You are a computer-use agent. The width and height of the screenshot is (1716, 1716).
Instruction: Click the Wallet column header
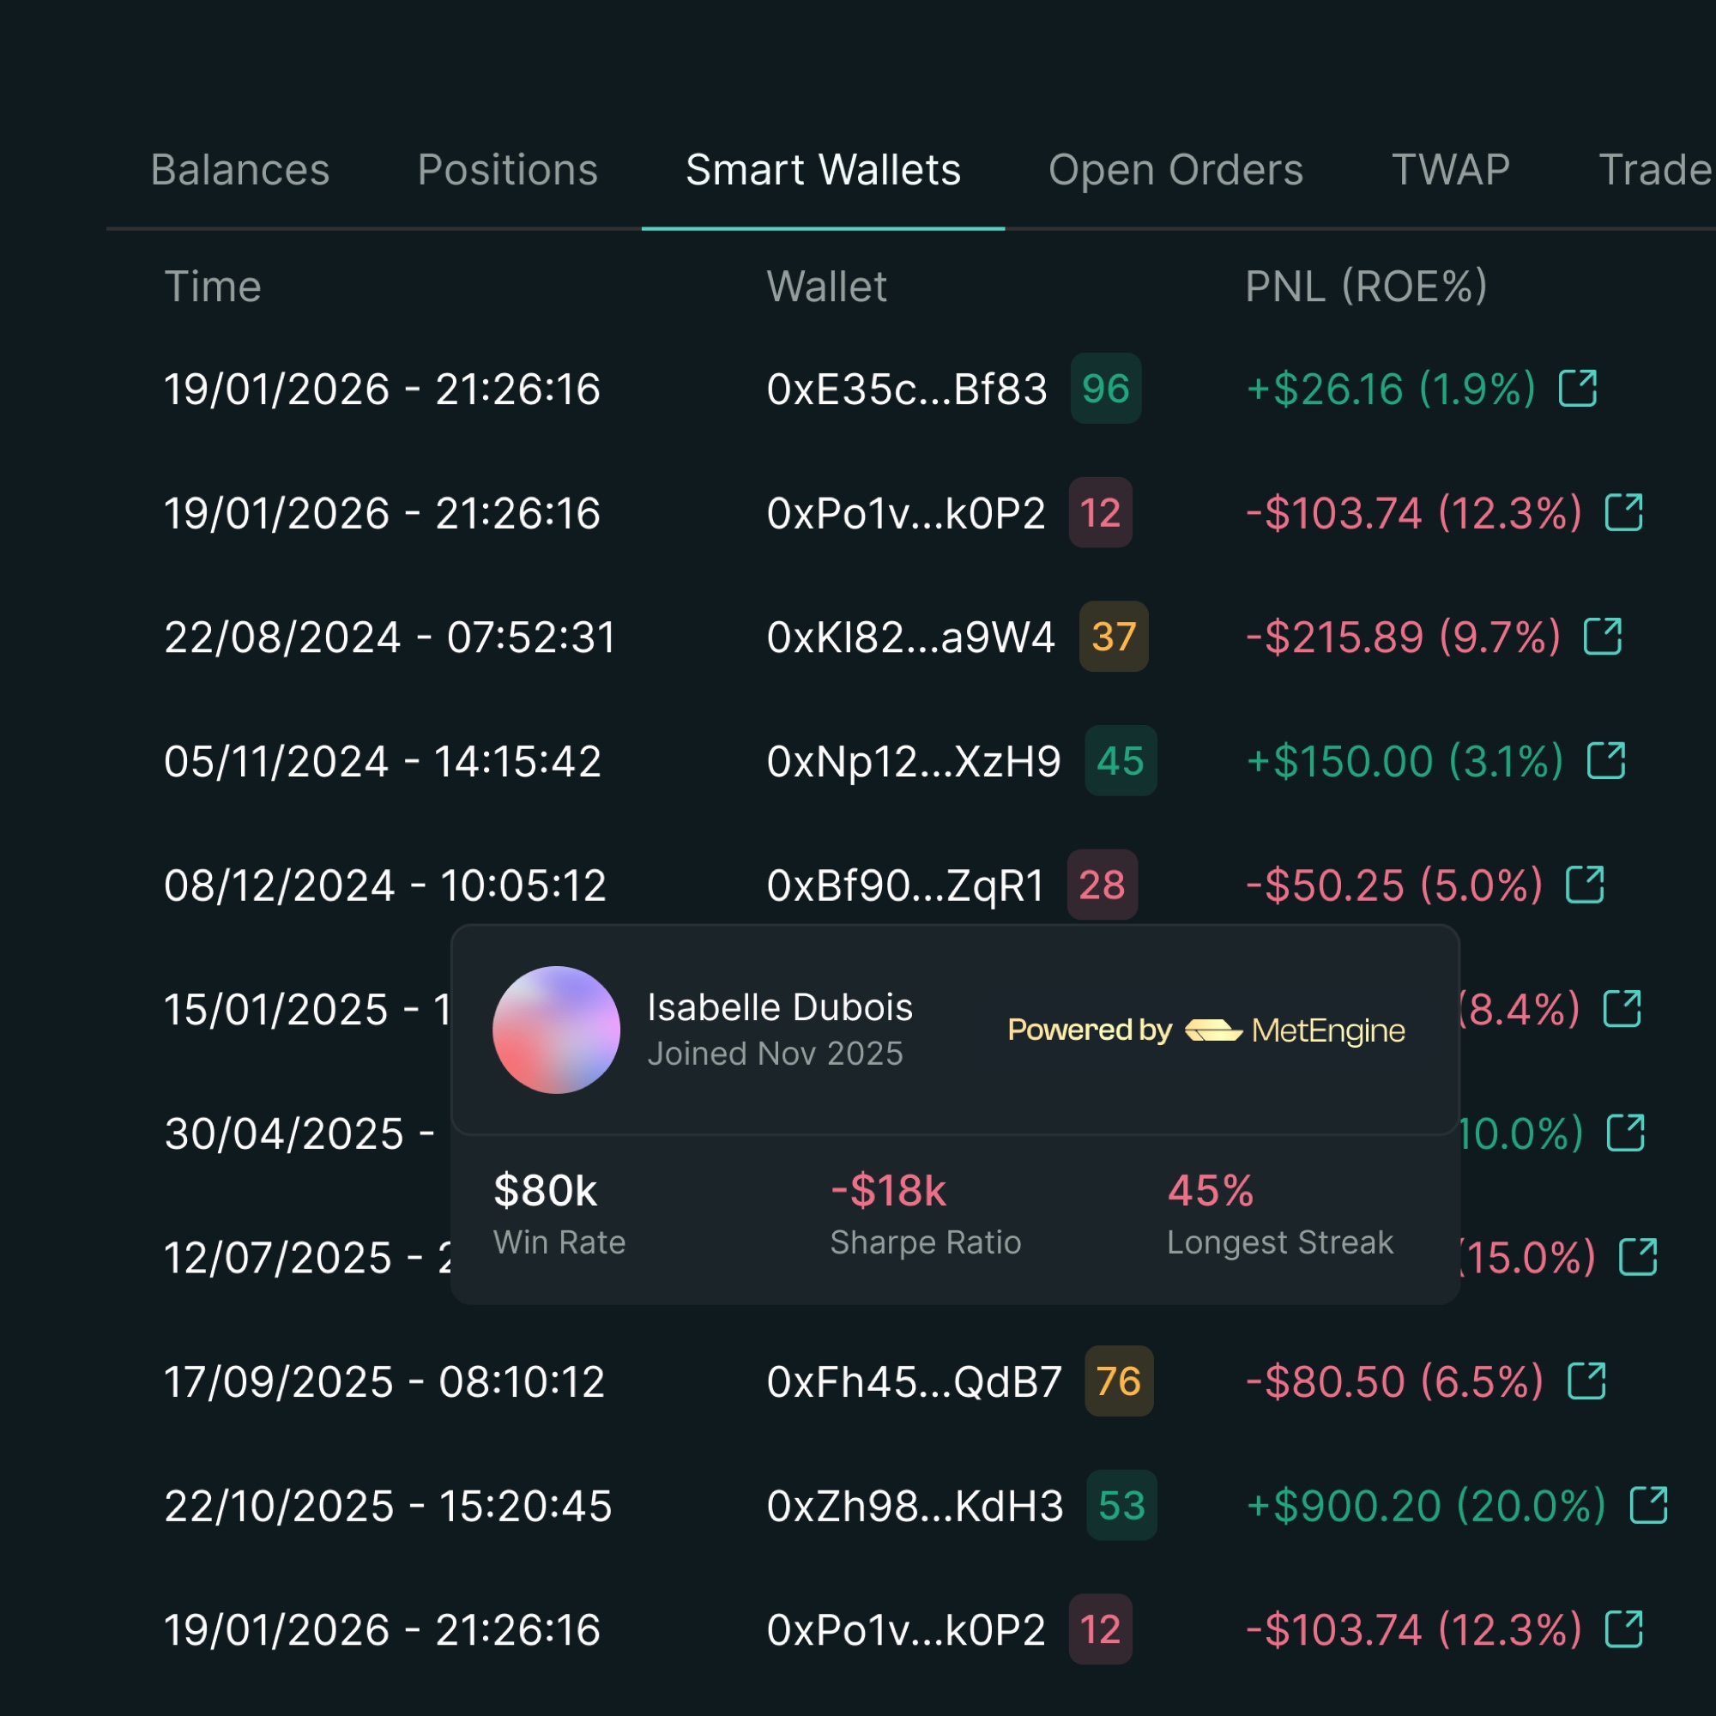coord(827,287)
